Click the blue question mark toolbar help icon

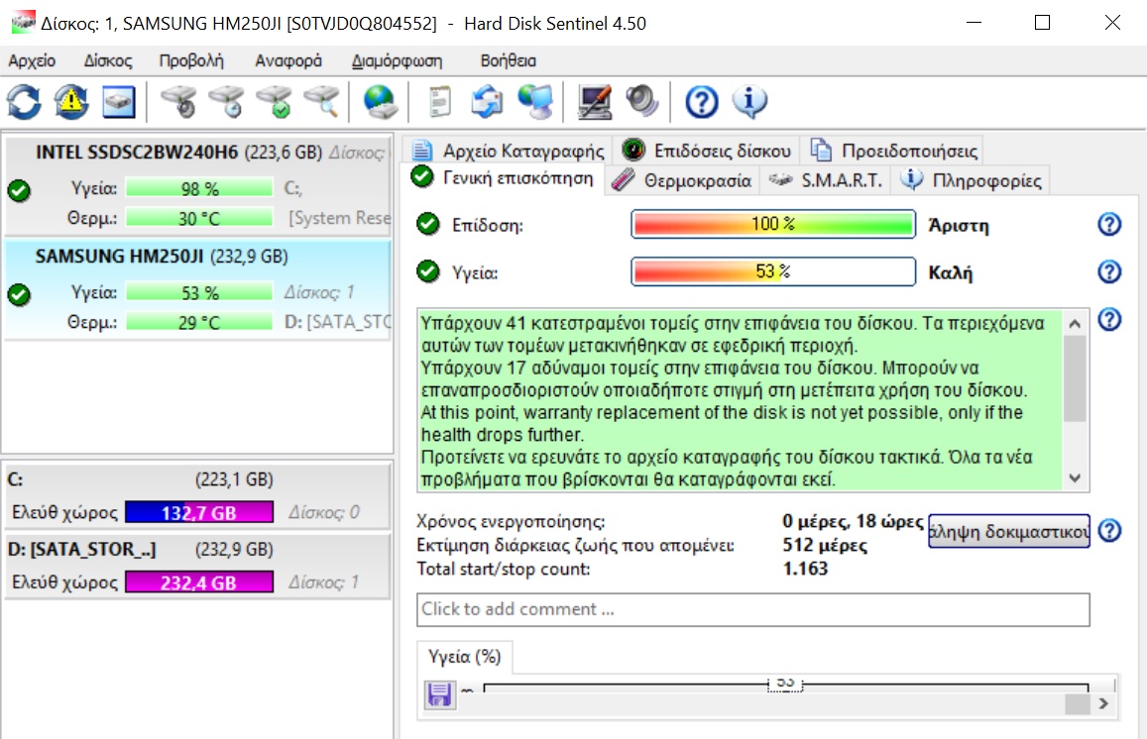point(701,101)
